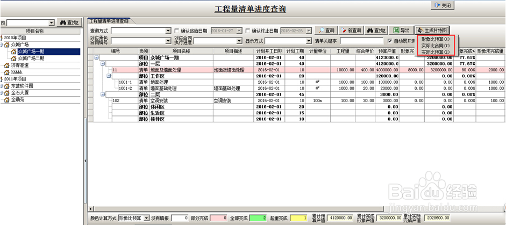
Task: Collapse the 众城广场一期 project row
Action: click(96, 57)
